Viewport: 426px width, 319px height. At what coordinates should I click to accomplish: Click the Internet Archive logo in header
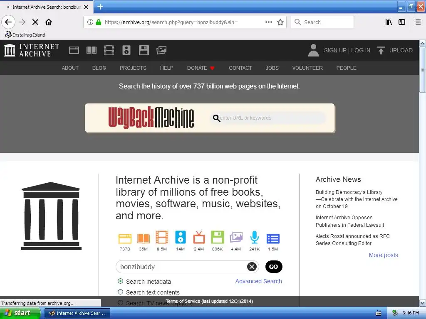coord(32,50)
